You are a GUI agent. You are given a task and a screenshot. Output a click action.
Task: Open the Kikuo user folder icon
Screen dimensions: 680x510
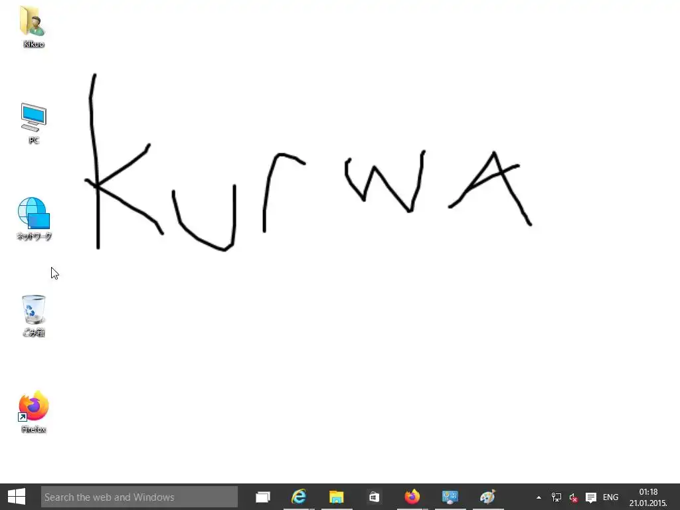point(33,26)
